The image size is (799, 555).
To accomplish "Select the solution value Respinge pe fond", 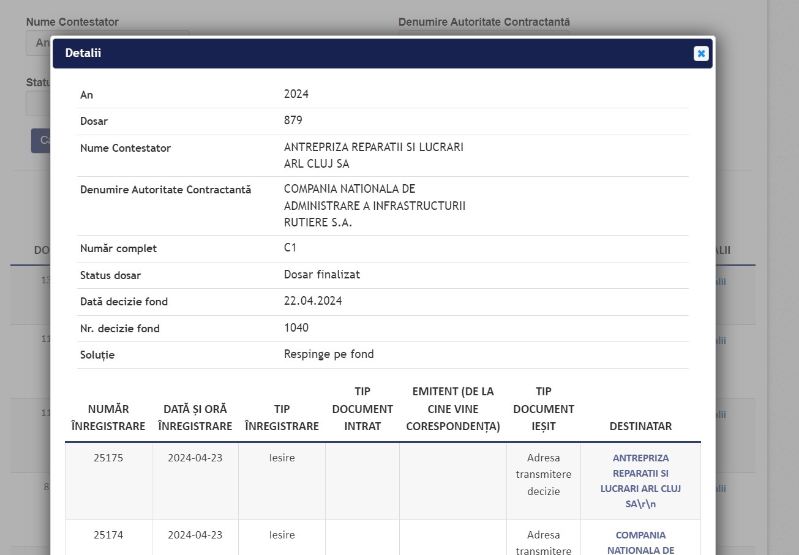I will pyautogui.click(x=329, y=354).
